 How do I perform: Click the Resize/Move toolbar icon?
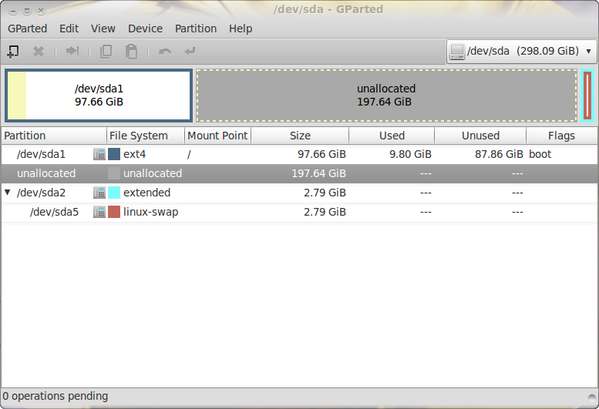(x=72, y=51)
